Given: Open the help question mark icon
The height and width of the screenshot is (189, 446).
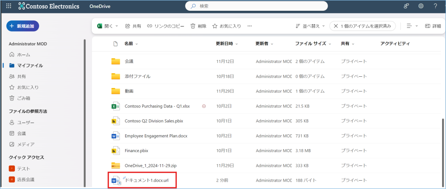Looking at the screenshot, I should pyautogui.click(x=436, y=6).
